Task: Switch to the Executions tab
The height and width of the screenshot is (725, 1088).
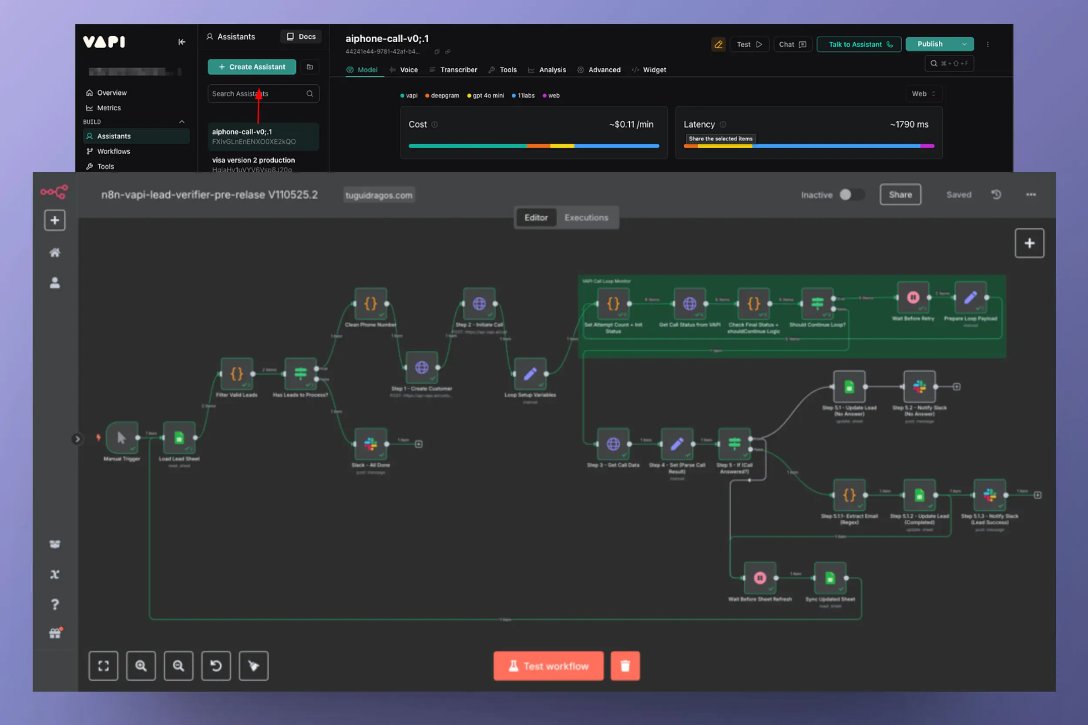Action: point(586,217)
